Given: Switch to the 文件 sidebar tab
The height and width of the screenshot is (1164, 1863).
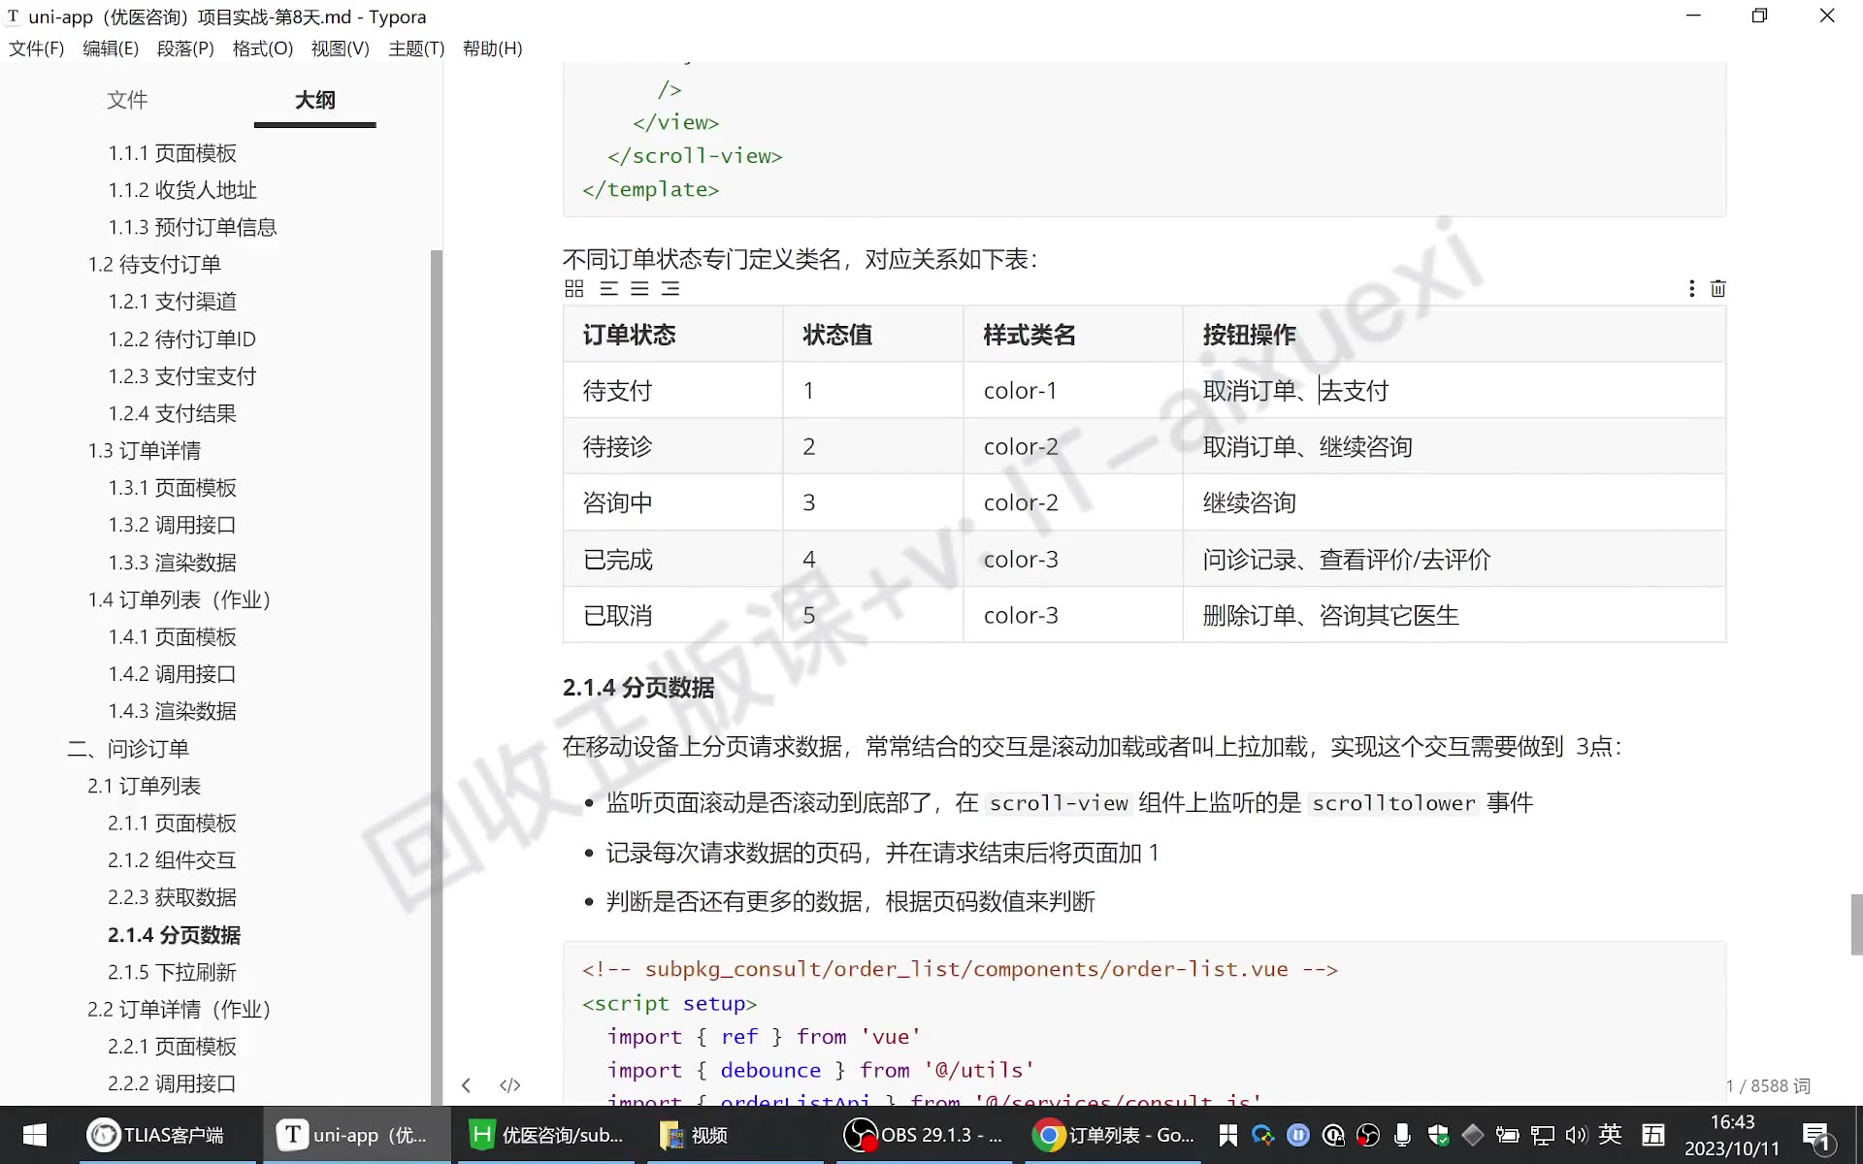Looking at the screenshot, I should click(x=127, y=100).
